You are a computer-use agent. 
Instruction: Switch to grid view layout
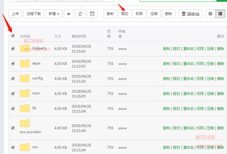pyautogui.click(x=210, y=14)
